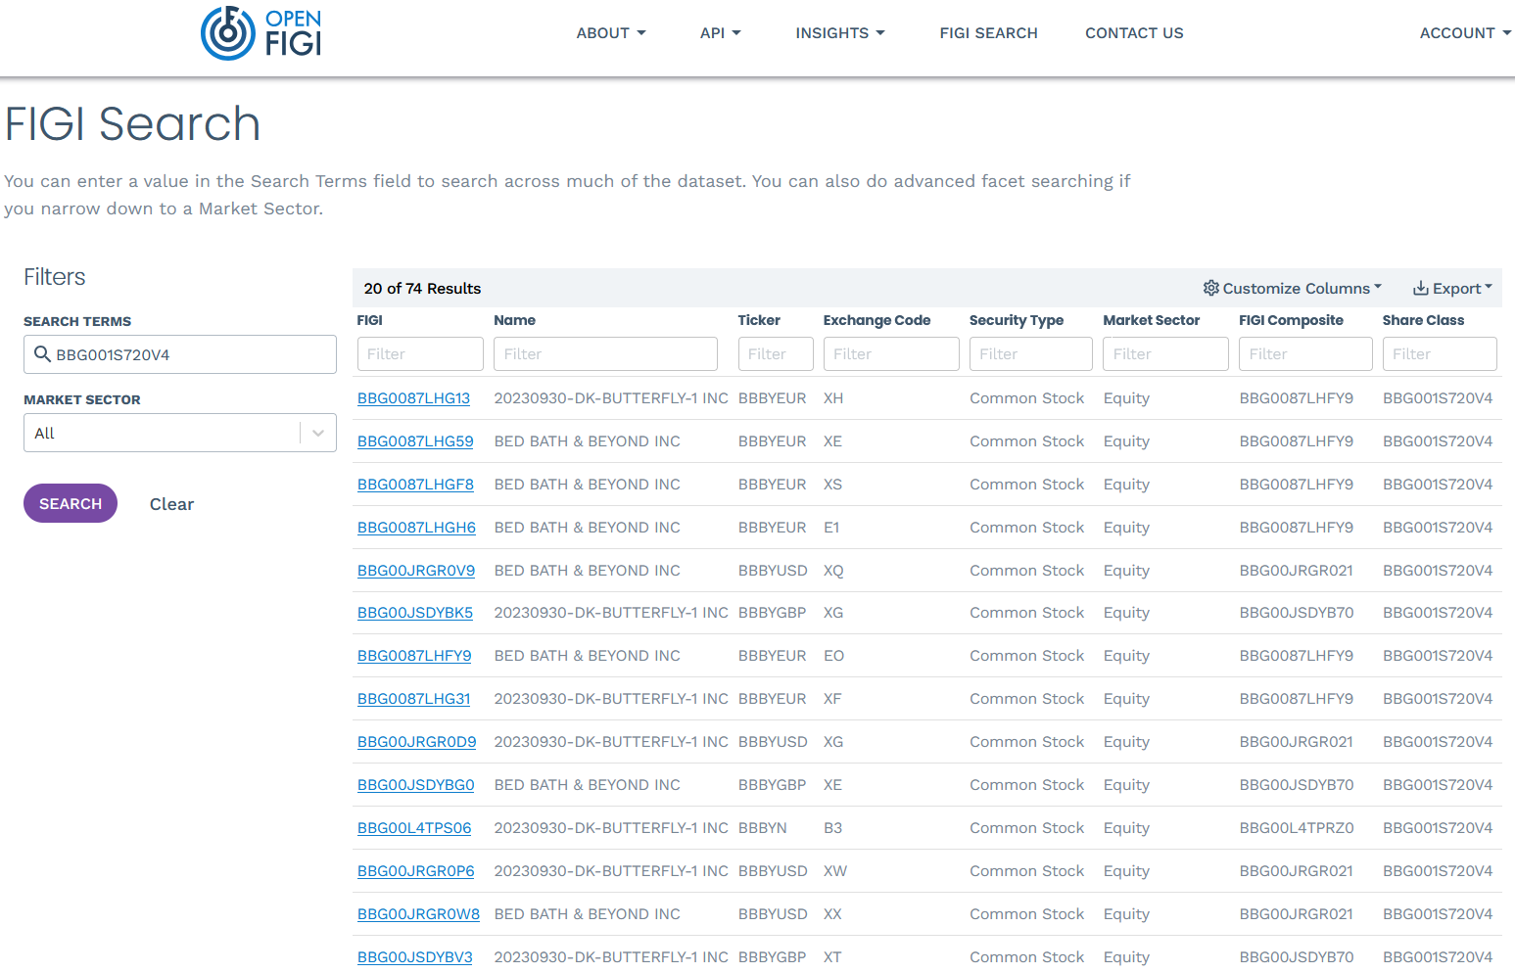Screen dimensions: 1515x973
Task: Click the Share Class column header
Action: (1423, 320)
